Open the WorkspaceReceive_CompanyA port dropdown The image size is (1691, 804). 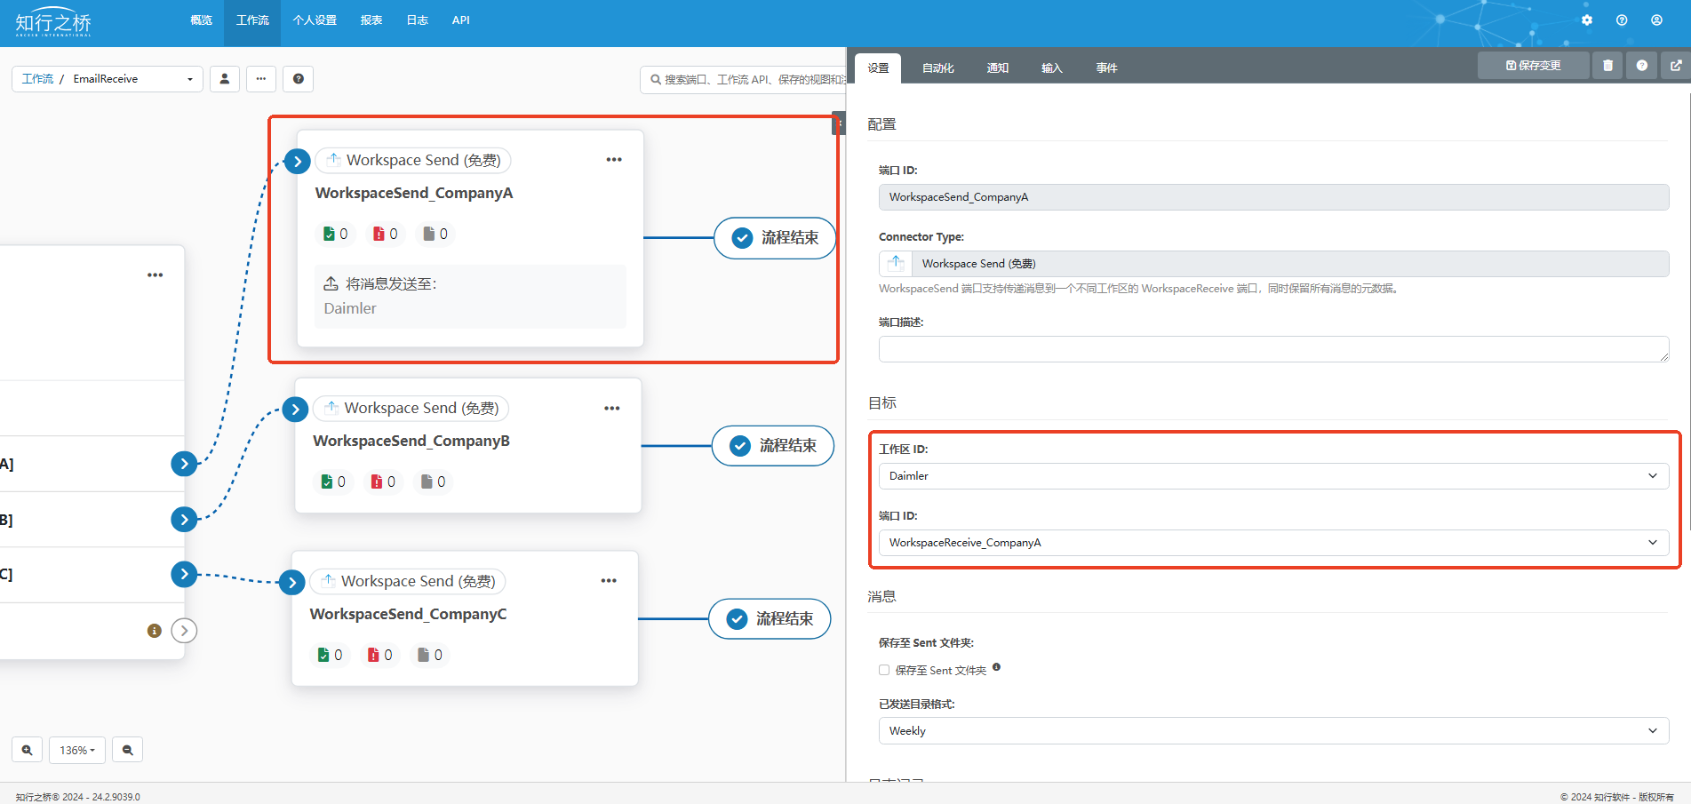tap(1272, 543)
